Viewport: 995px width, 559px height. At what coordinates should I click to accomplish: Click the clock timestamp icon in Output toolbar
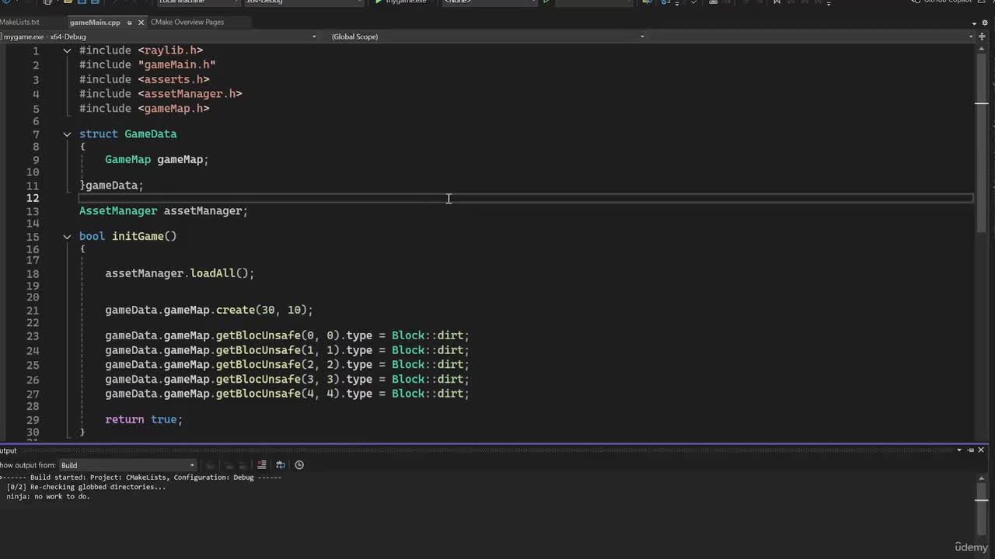(x=299, y=465)
